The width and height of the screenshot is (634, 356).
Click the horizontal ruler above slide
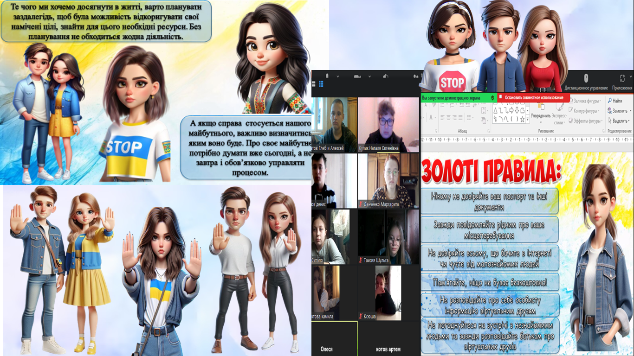pos(527,139)
